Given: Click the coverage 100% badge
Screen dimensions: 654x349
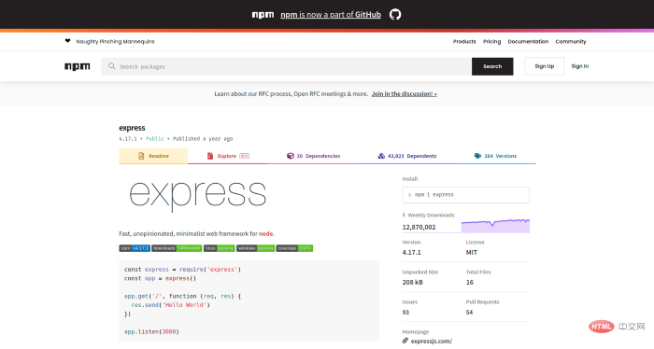Looking at the screenshot, I should pos(294,248).
